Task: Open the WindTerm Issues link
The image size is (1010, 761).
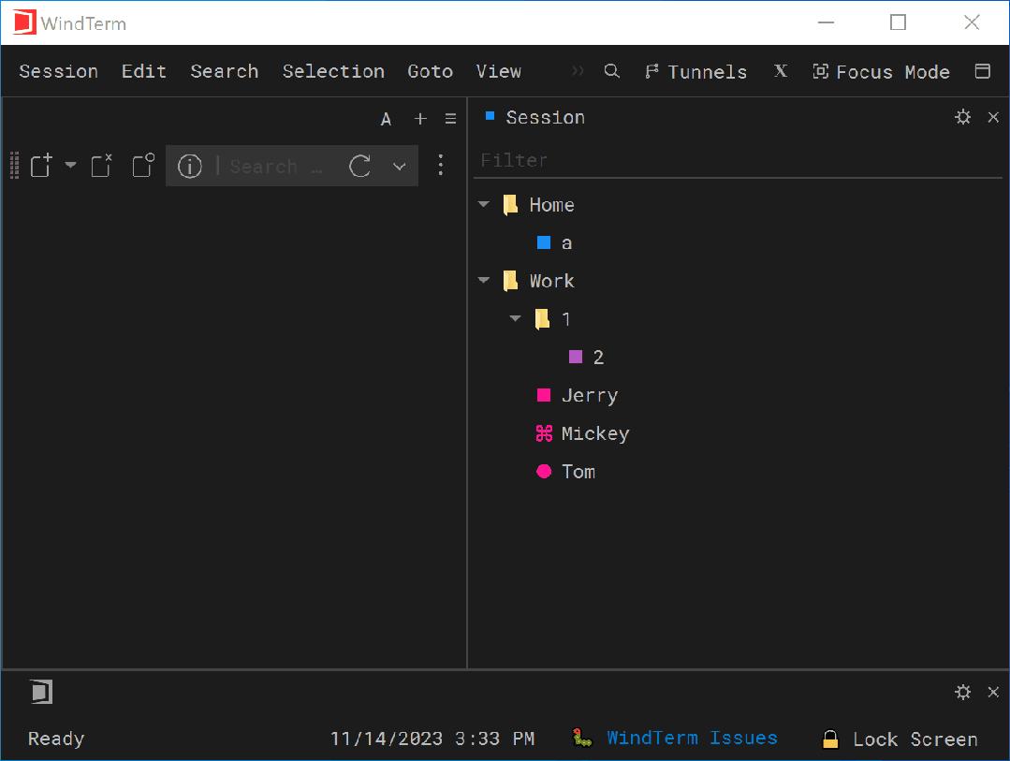Action: click(693, 738)
